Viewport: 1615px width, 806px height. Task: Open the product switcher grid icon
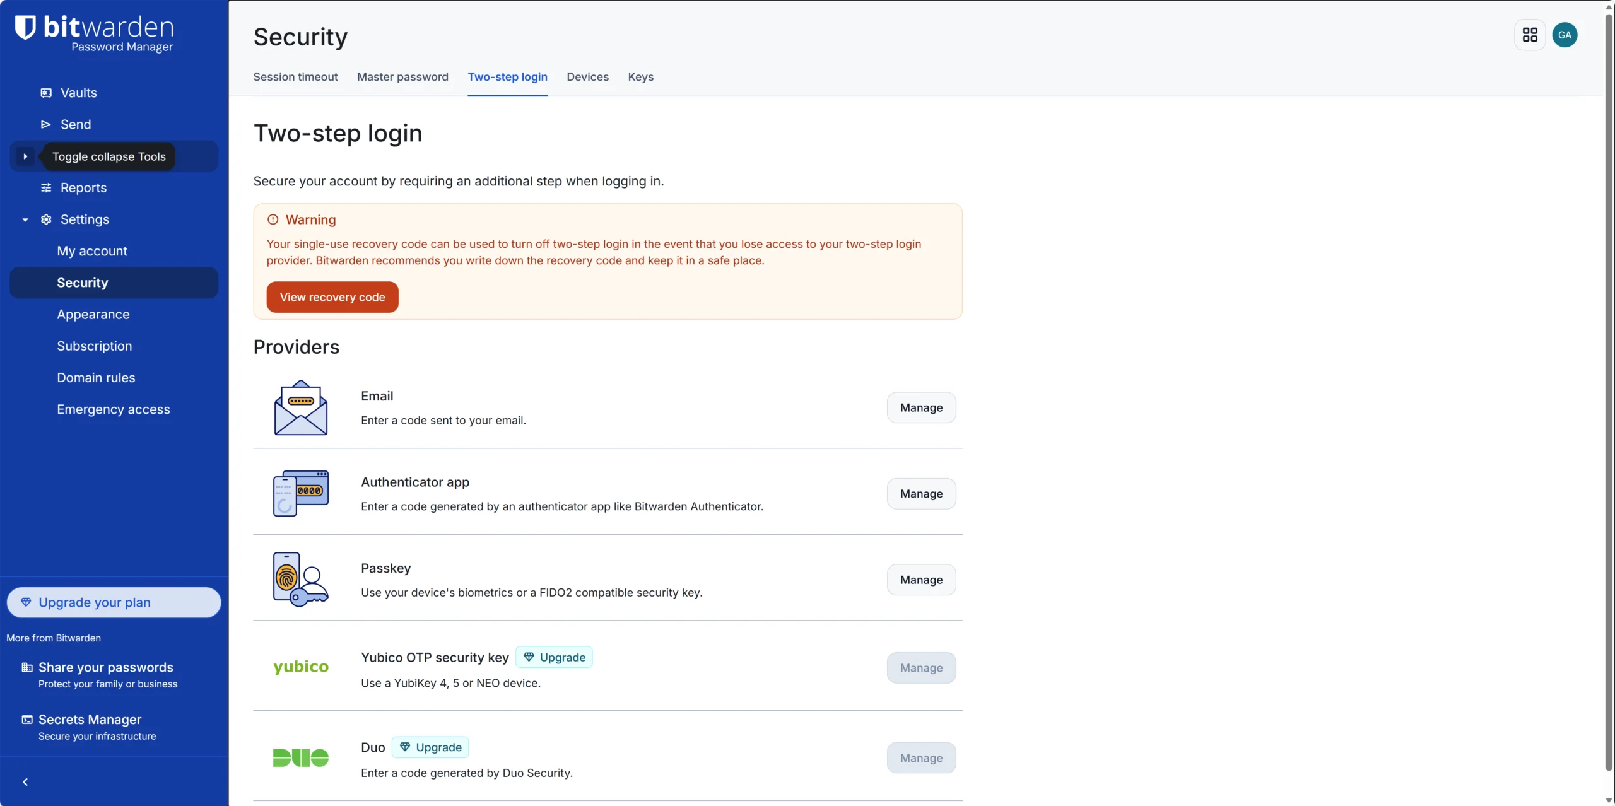click(x=1530, y=35)
